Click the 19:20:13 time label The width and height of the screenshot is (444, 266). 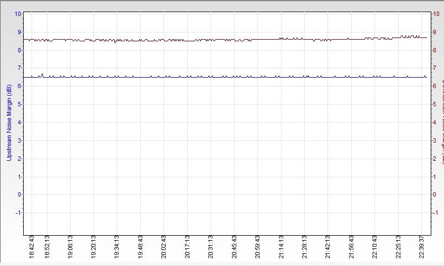(x=93, y=247)
